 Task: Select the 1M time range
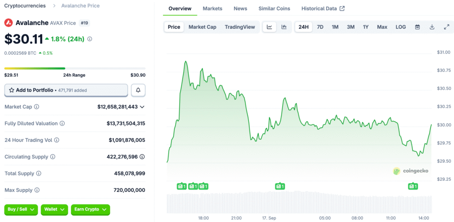click(x=335, y=27)
